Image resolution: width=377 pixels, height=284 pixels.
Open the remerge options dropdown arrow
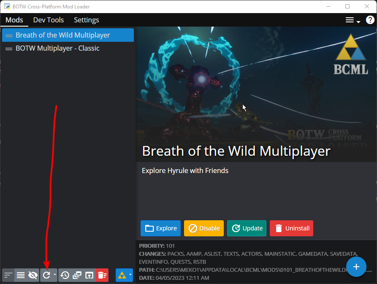click(x=55, y=274)
